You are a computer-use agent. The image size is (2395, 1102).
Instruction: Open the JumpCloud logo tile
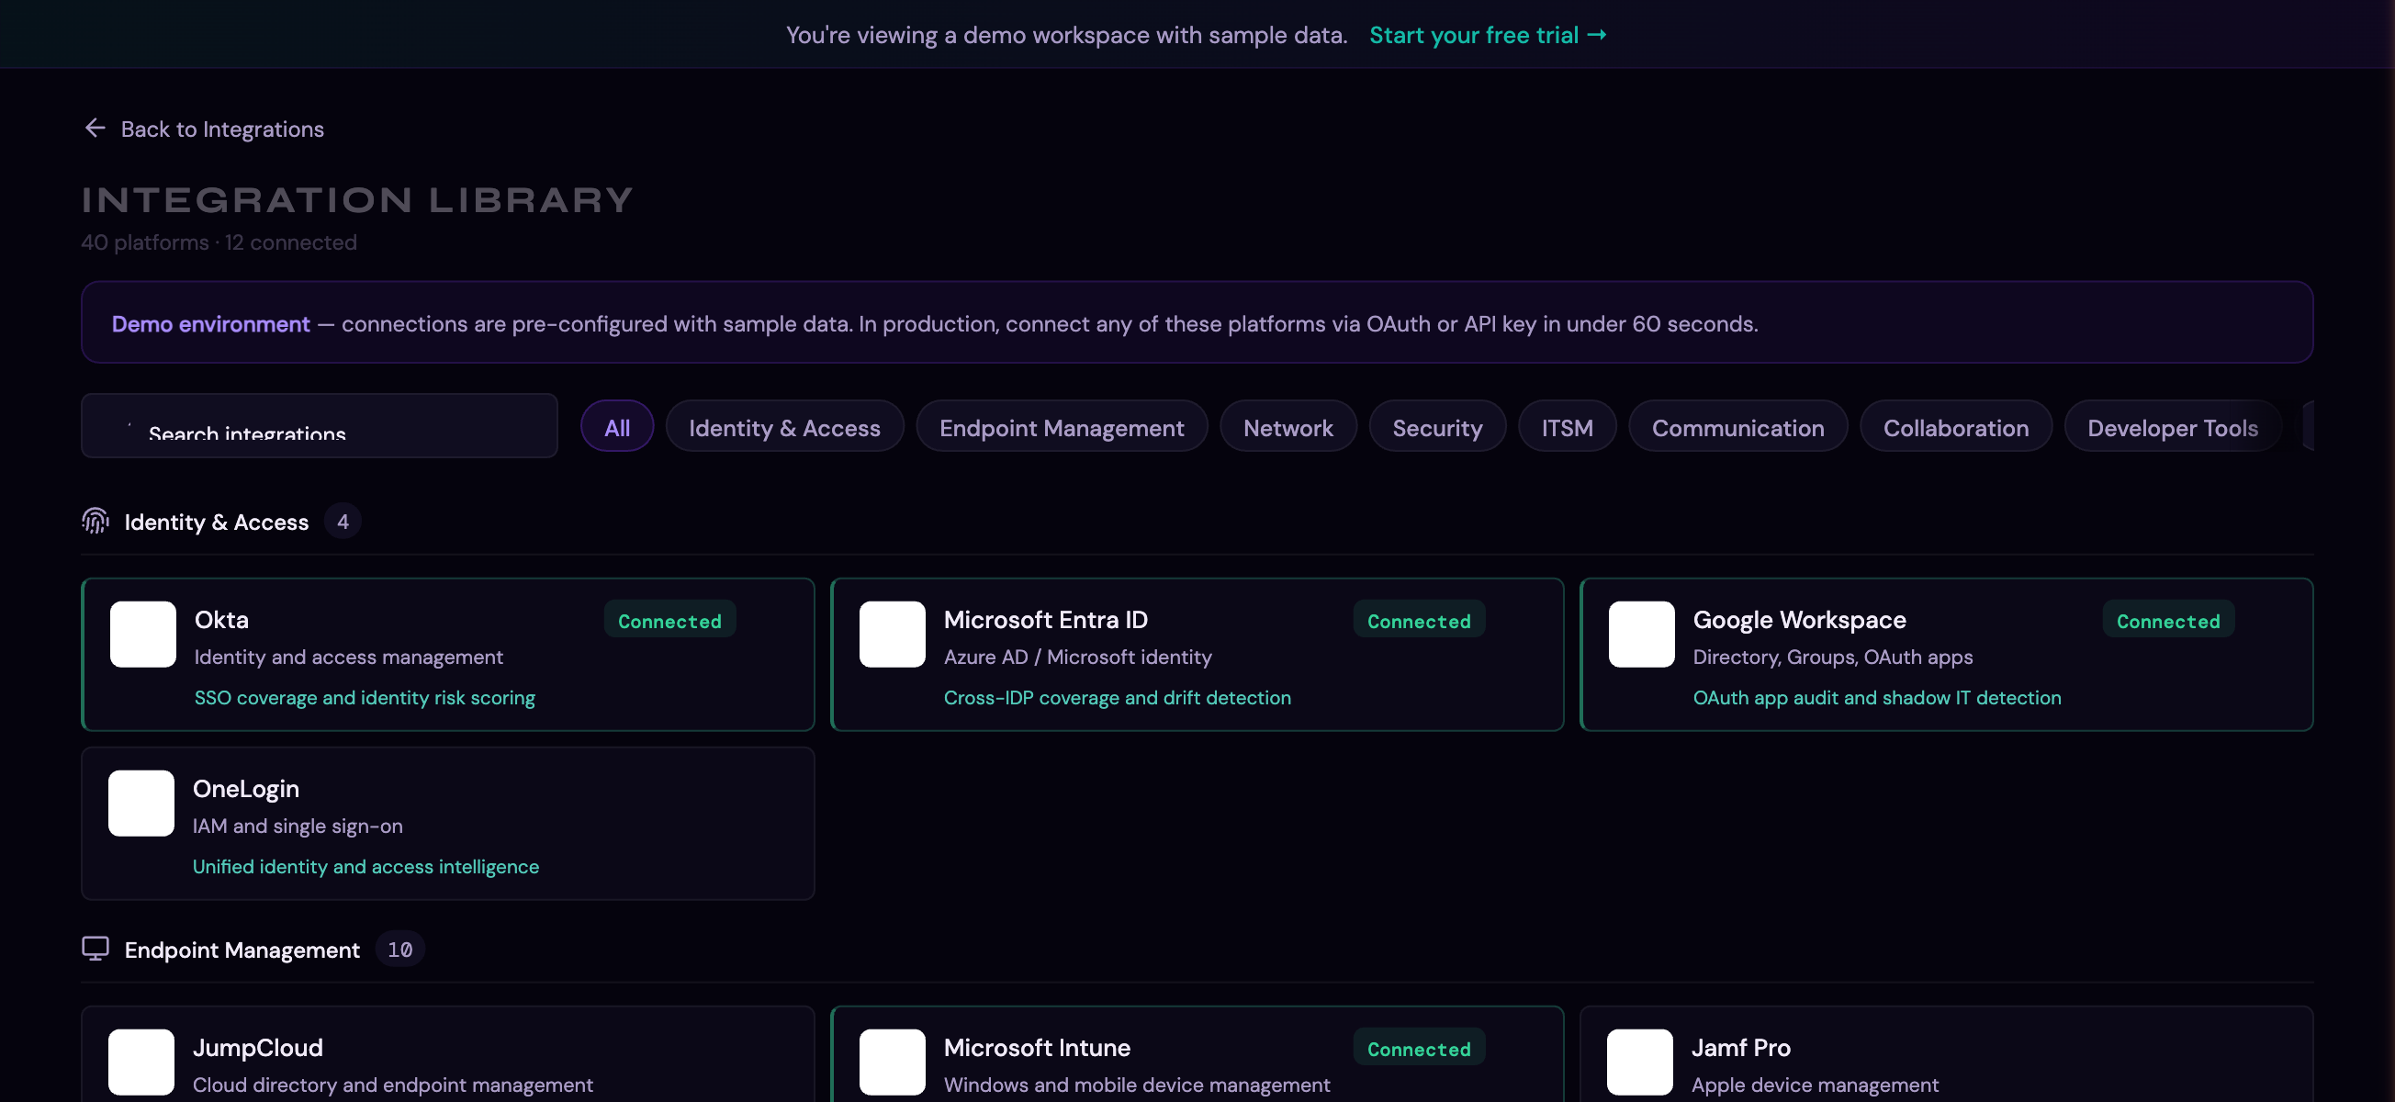click(x=141, y=1061)
